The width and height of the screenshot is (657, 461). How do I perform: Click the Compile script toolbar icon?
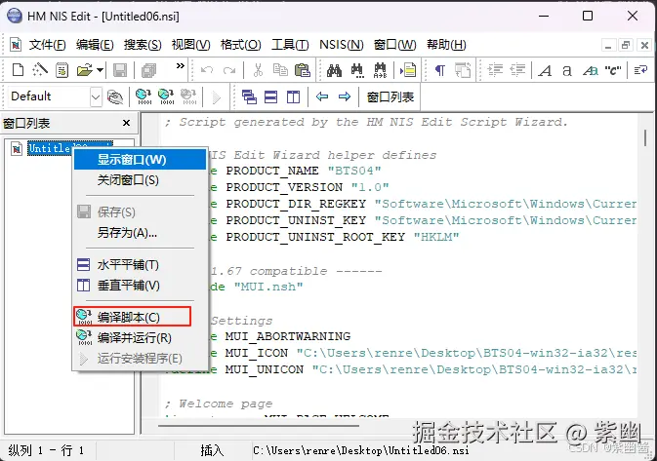[144, 96]
